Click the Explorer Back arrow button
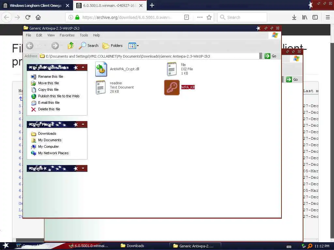The image size is (334, 250). point(30,46)
